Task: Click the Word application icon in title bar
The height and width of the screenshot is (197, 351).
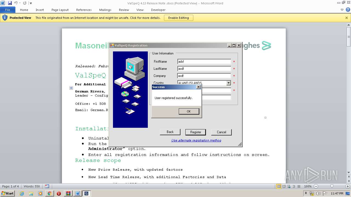Action: pyautogui.click(x=3, y=3)
